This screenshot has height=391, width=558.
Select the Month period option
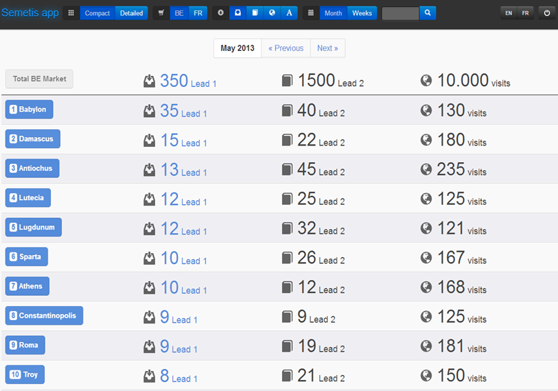click(333, 13)
